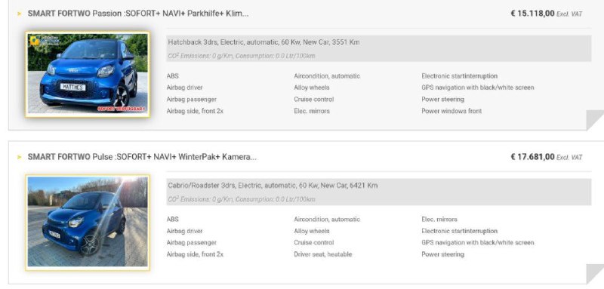The image size is (604, 289).
Task: Click CO2 Emissions line of Passion listing
Action: [241, 56]
